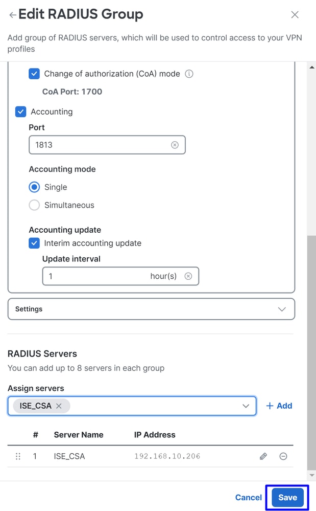
Task: Close the Edit RADIUS Group panel
Action: (x=295, y=15)
